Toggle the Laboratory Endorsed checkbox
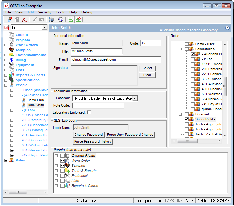The width and height of the screenshot is (234, 206). pos(89,112)
